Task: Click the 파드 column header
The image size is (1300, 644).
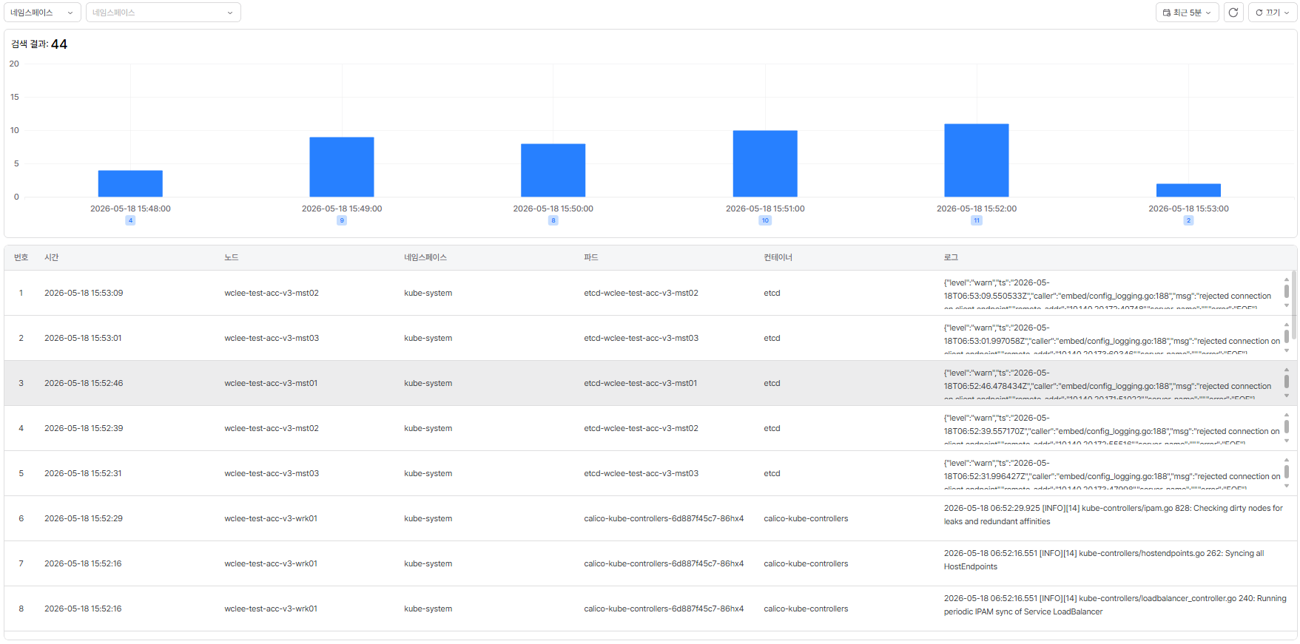Action: click(591, 257)
